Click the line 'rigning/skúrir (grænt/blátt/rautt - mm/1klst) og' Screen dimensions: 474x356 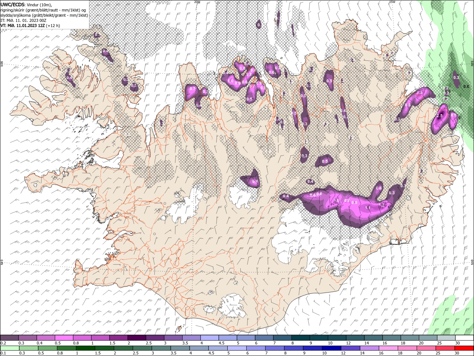[43, 10]
